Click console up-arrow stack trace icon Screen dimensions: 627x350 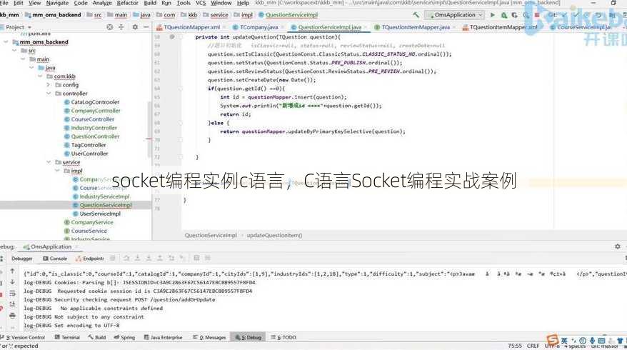(x=12, y=271)
